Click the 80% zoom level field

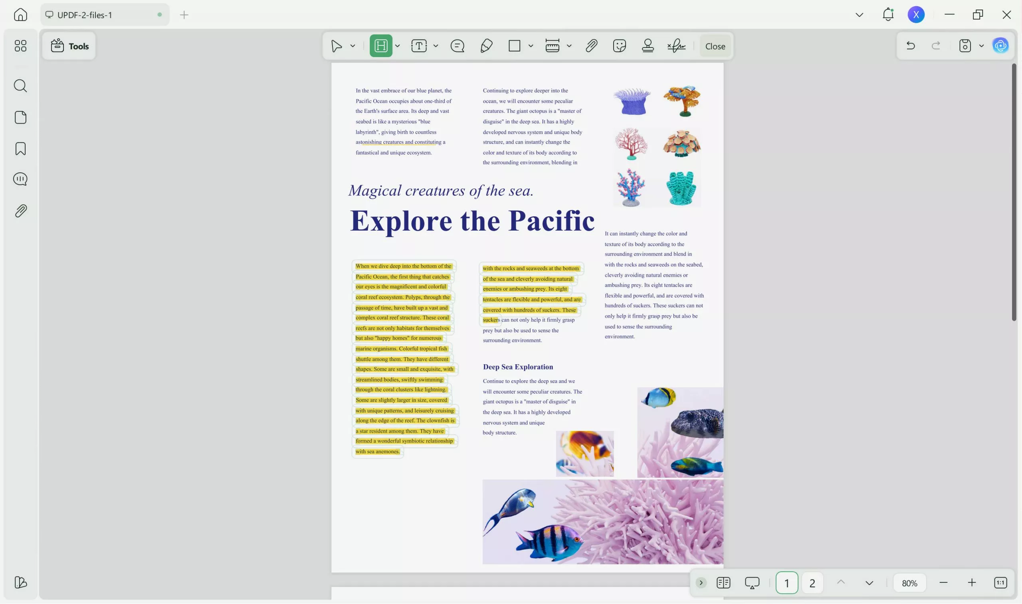pyautogui.click(x=909, y=583)
